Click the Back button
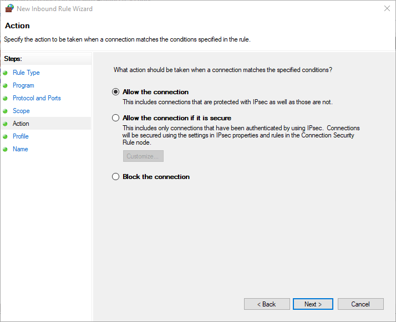This screenshot has width=396, height=322. coord(267,304)
